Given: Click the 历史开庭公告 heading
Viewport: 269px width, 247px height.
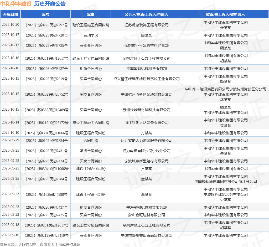Looking at the screenshot, I should point(50,4).
